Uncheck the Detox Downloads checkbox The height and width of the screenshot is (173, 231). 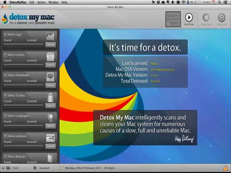(5, 75)
